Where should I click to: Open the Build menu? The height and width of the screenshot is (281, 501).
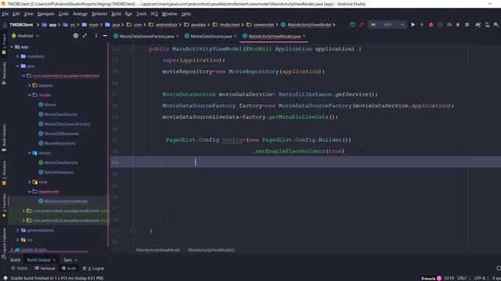(117, 14)
